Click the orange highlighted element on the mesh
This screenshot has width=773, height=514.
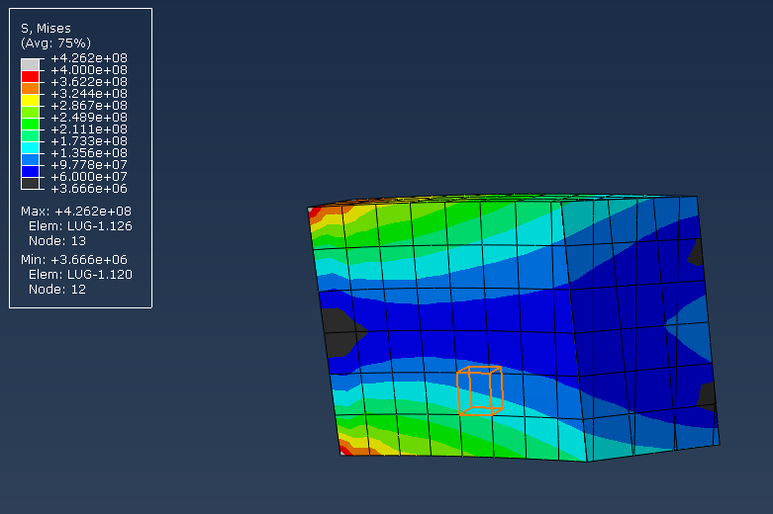(480, 389)
